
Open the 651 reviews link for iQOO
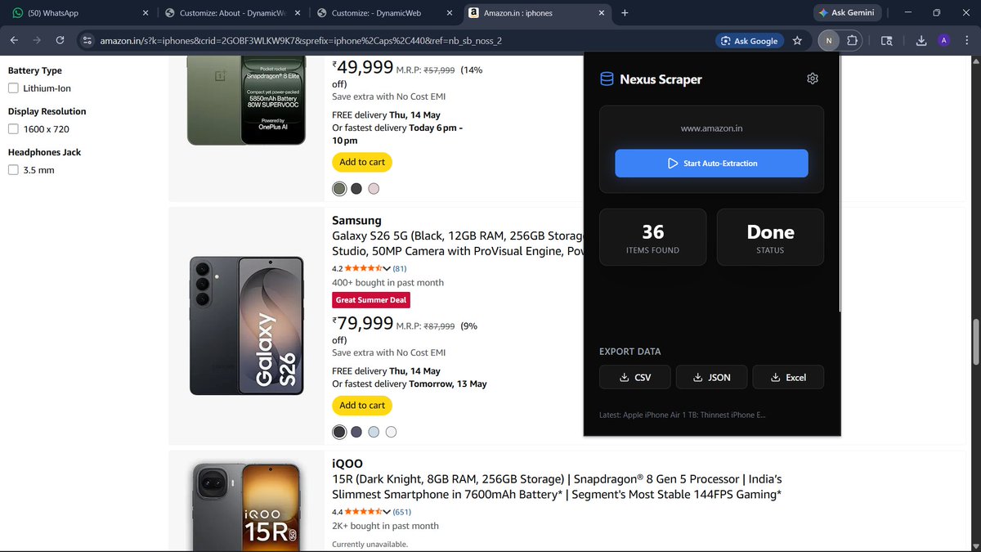coord(402,512)
